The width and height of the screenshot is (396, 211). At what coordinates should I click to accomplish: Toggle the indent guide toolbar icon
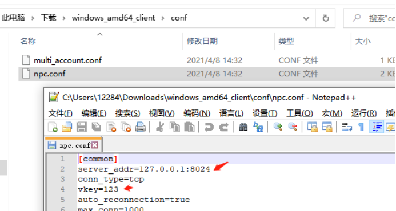[377, 127]
